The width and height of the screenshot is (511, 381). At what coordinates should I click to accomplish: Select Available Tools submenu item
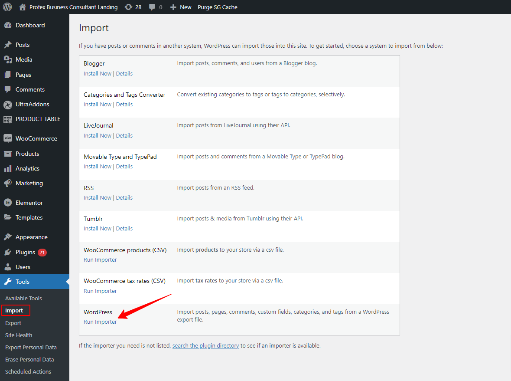(23, 298)
